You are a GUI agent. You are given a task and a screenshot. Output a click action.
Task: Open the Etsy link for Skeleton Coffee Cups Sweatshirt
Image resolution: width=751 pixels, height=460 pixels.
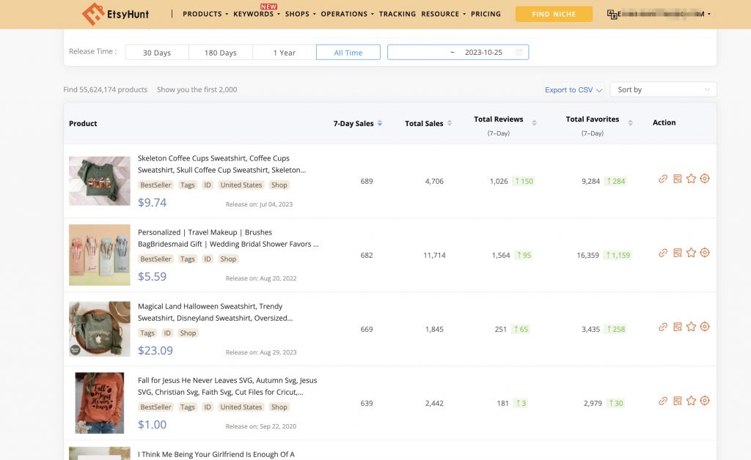[662, 178]
